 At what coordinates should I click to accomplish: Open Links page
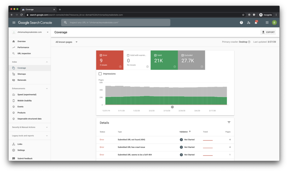click(x=30, y=144)
